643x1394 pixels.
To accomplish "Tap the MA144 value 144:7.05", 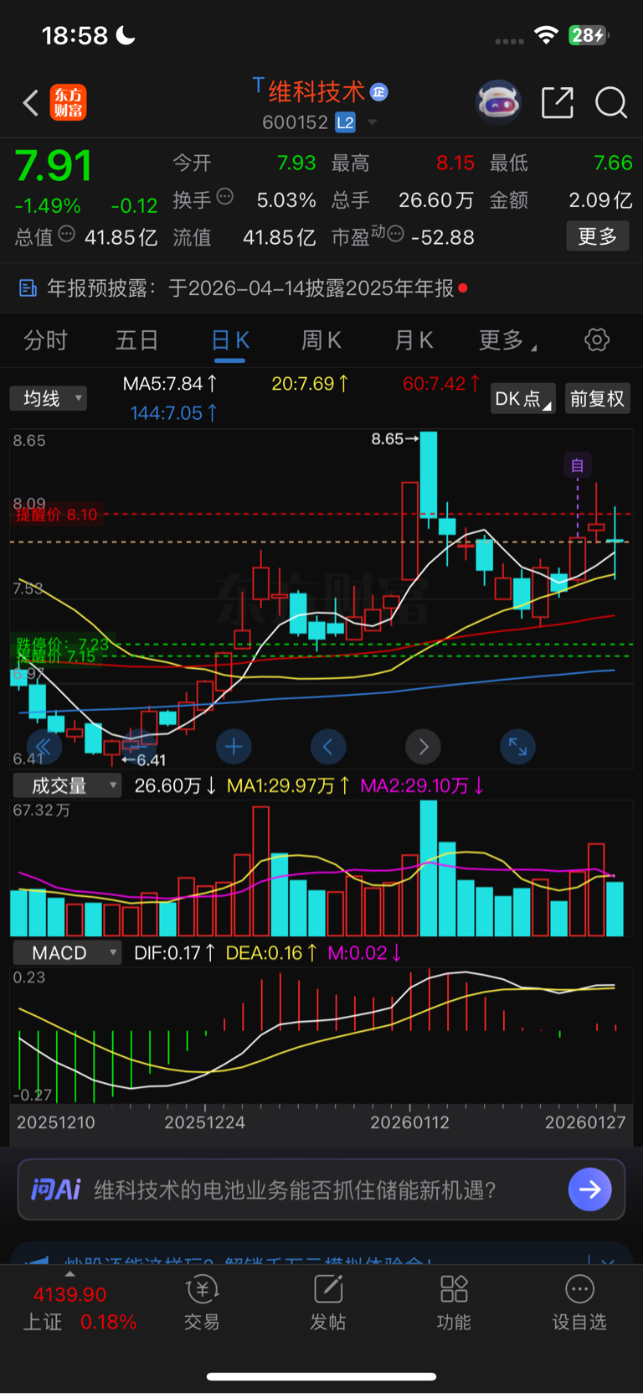I will coord(173,412).
